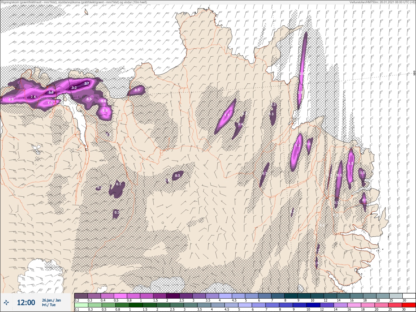
Task: Click the Veðurstofan star logo icon
Action: [x=6, y=303]
